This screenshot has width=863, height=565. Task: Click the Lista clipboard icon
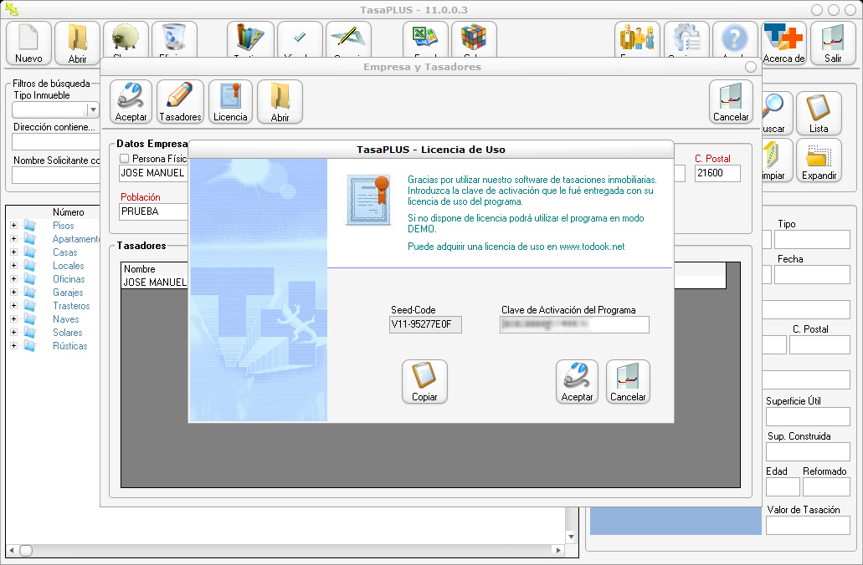pyautogui.click(x=819, y=113)
